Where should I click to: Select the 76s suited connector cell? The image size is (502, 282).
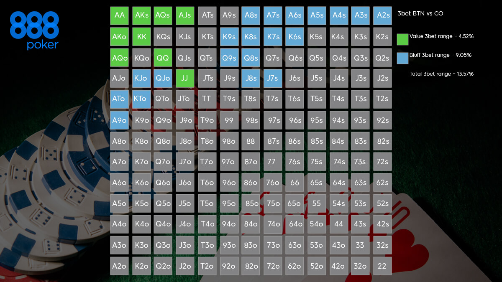click(295, 162)
